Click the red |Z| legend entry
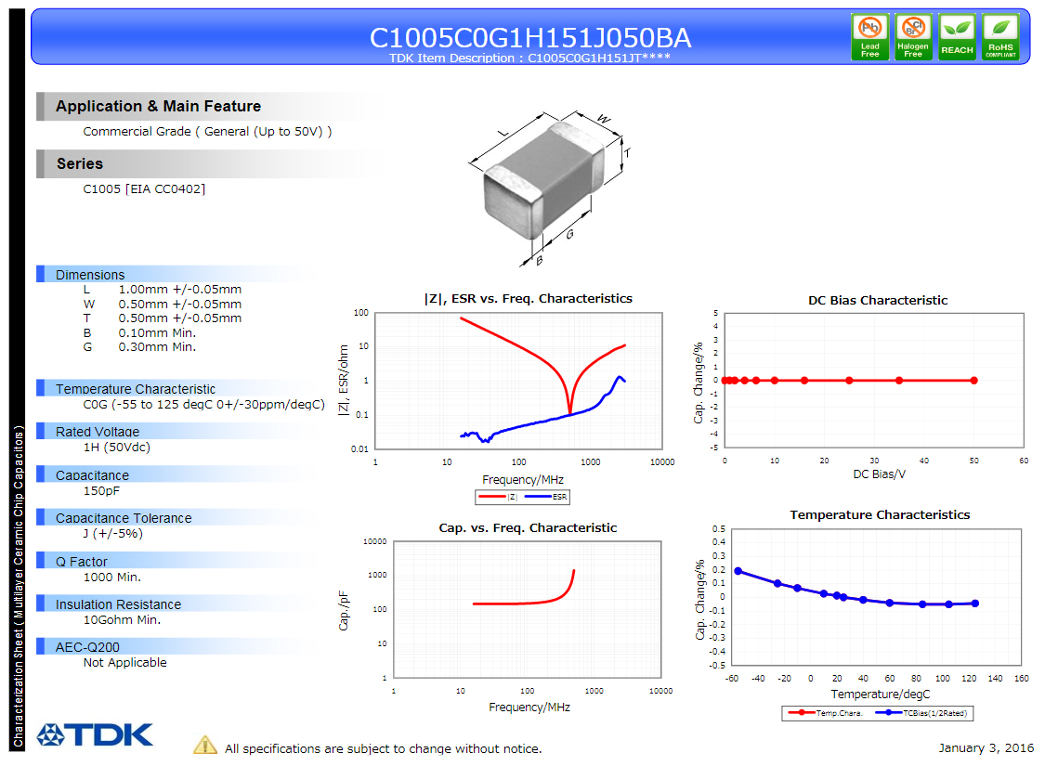Image resolution: width=1058 pixels, height=766 pixels. pyautogui.click(x=498, y=497)
